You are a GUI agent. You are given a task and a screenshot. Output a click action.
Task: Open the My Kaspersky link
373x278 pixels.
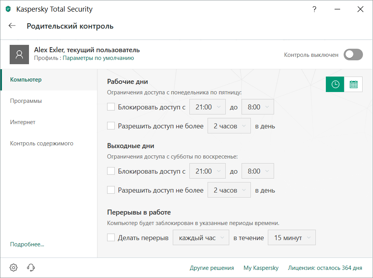pyautogui.click(x=261, y=268)
